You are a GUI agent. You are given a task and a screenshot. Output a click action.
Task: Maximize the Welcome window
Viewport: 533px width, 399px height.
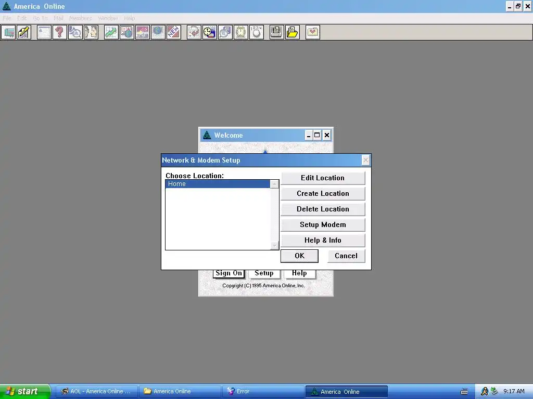(x=317, y=136)
